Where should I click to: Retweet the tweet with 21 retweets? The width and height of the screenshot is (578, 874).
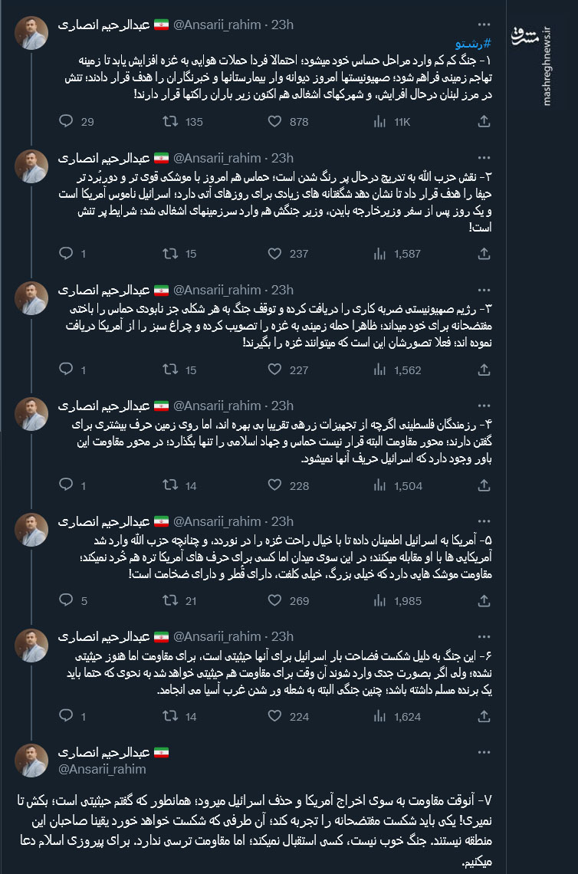pos(169,601)
